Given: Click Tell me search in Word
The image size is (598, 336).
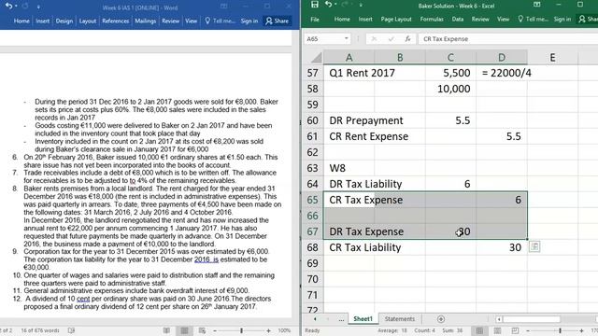Looking at the screenshot, I should pyautogui.click(x=220, y=21).
